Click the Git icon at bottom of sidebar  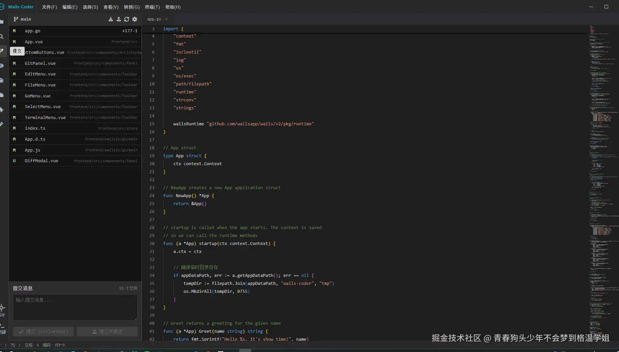pyautogui.click(x=2, y=310)
